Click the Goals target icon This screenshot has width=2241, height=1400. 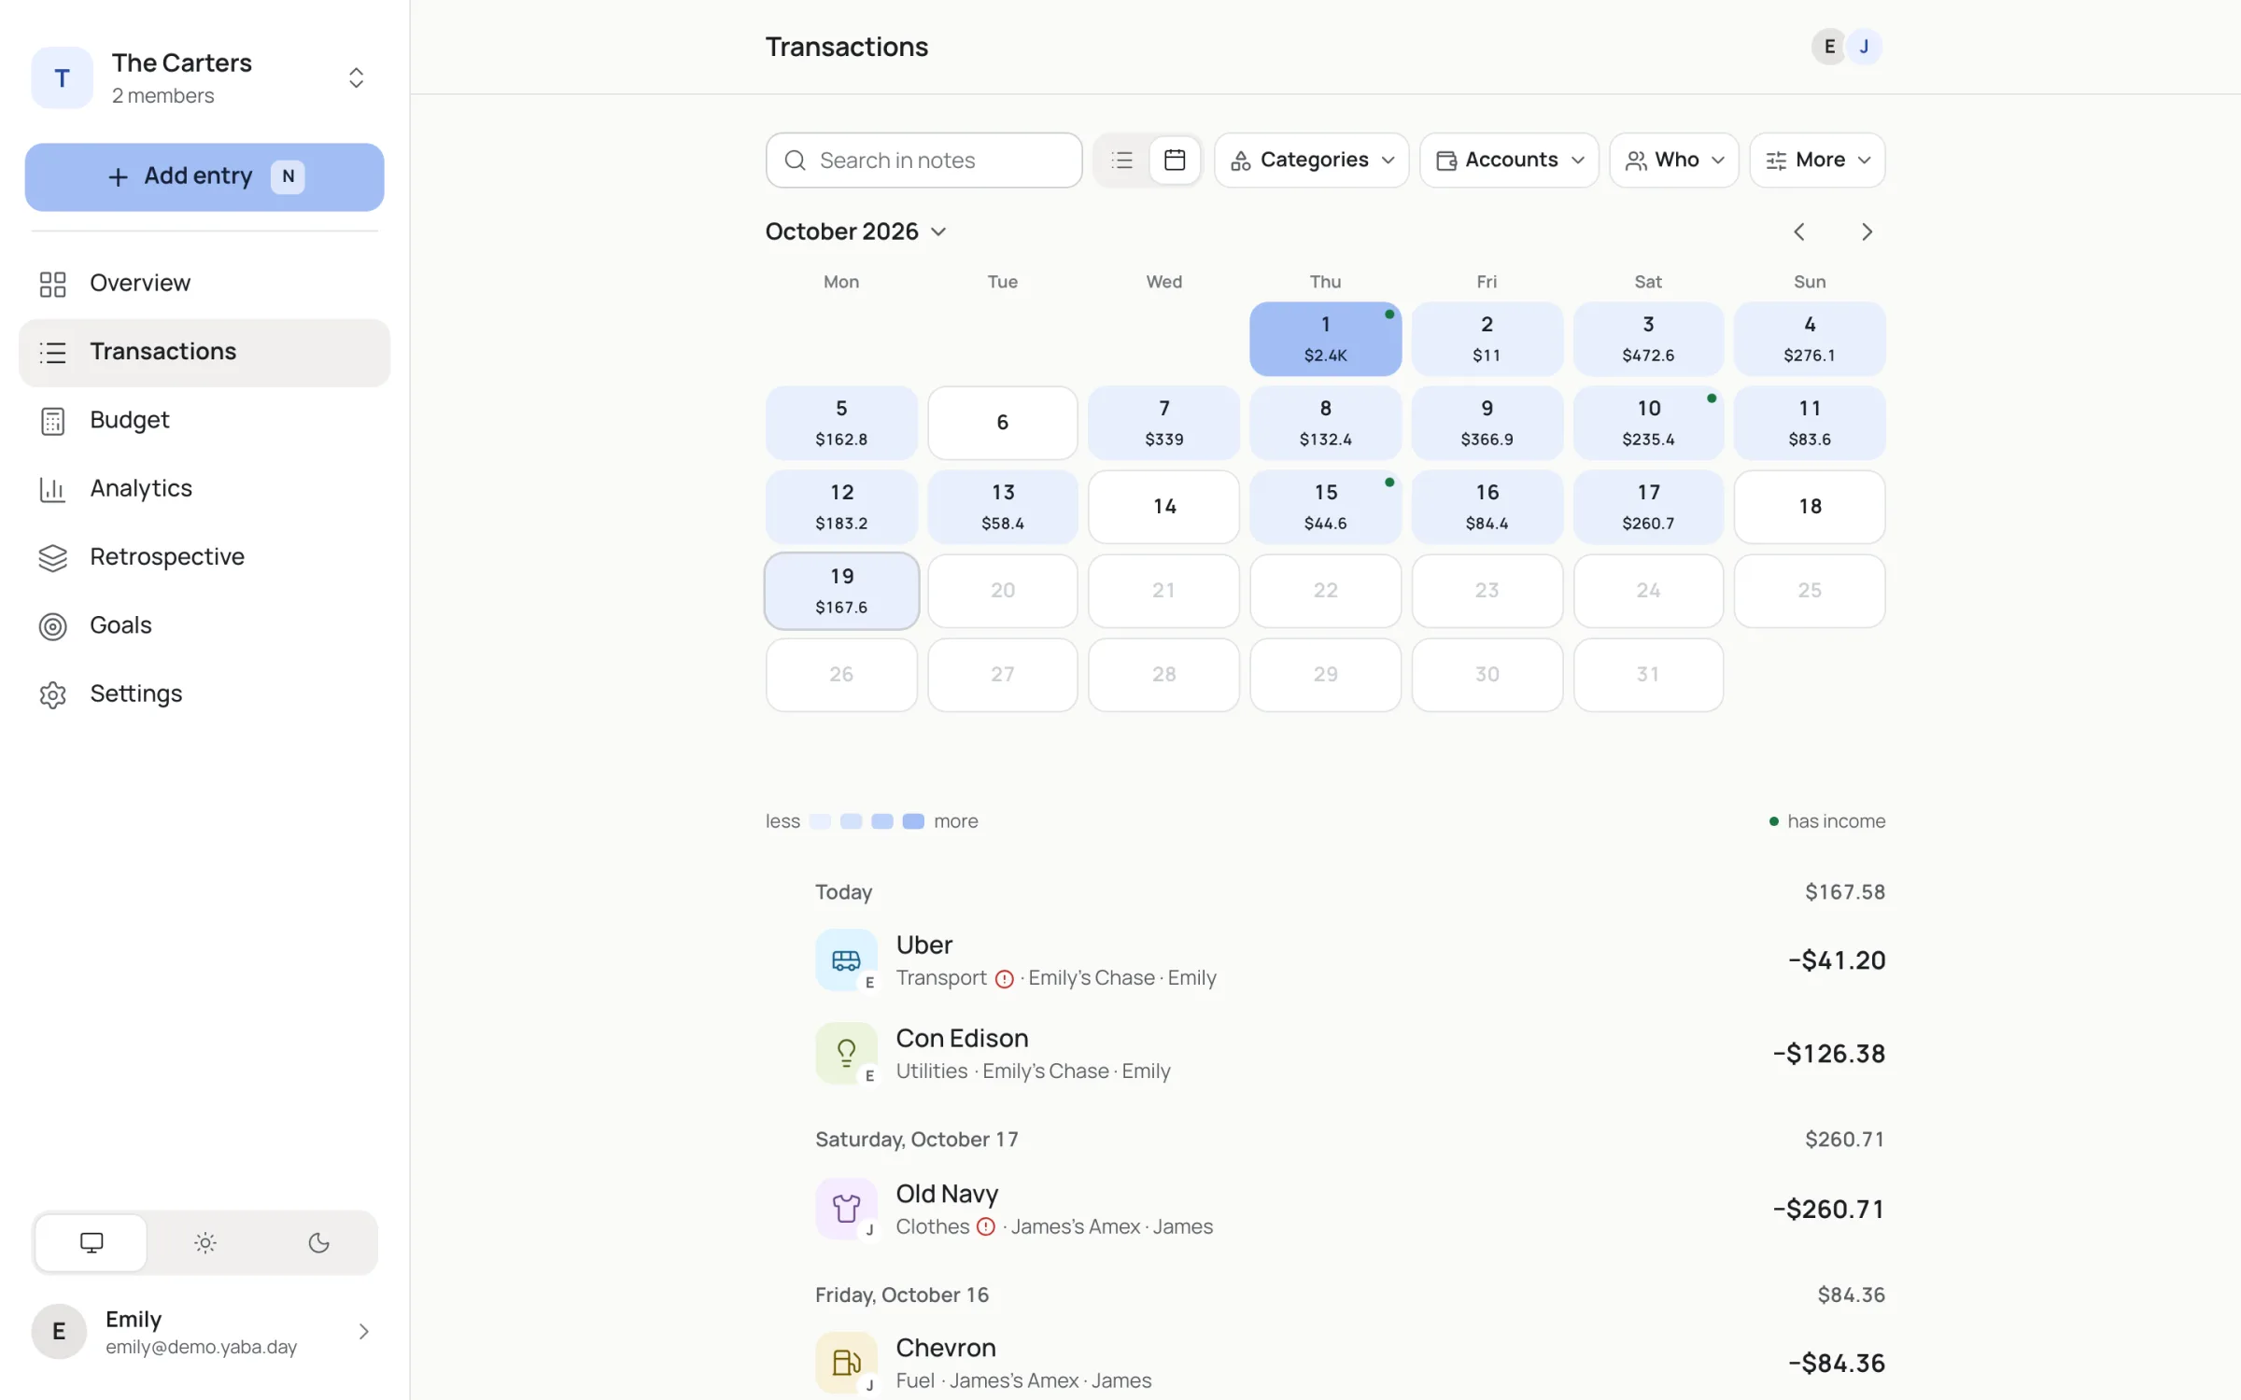point(53,626)
